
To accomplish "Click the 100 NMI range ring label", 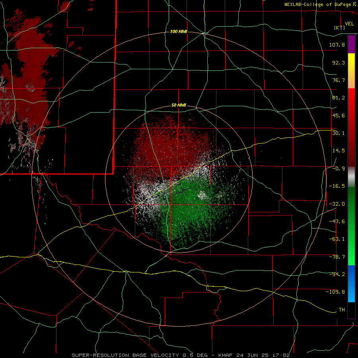I will [x=179, y=31].
